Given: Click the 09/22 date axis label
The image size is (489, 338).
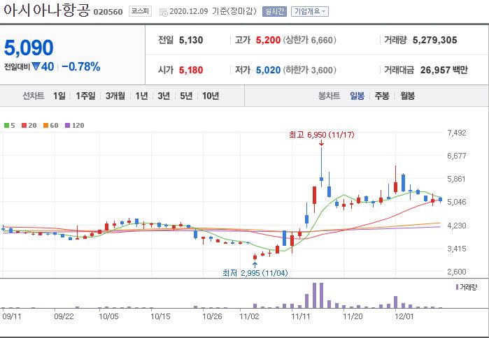Looking at the screenshot, I should pos(64,316).
